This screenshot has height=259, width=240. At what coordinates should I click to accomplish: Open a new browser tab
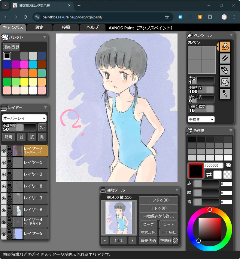click(x=79, y=6)
